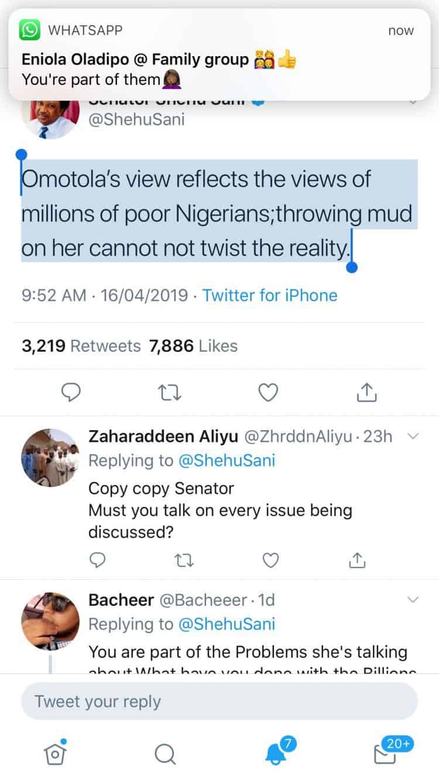Open the Home tab in bottom bar
Image resolution: width=439 pixels, height=780 pixels.
click(x=54, y=754)
